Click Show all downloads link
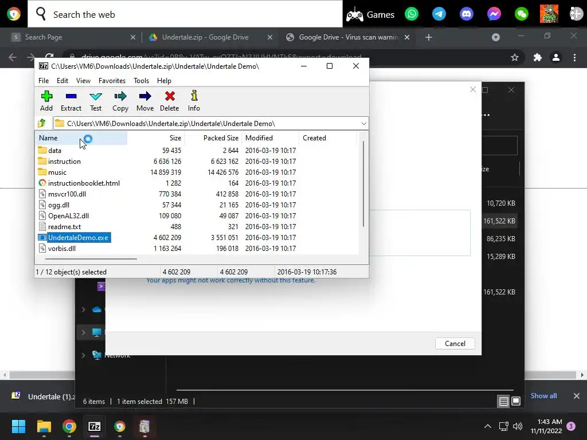Viewport: 587px width, 440px height. (543, 395)
